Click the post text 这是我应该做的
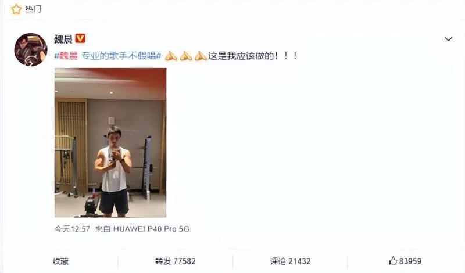 (241, 56)
